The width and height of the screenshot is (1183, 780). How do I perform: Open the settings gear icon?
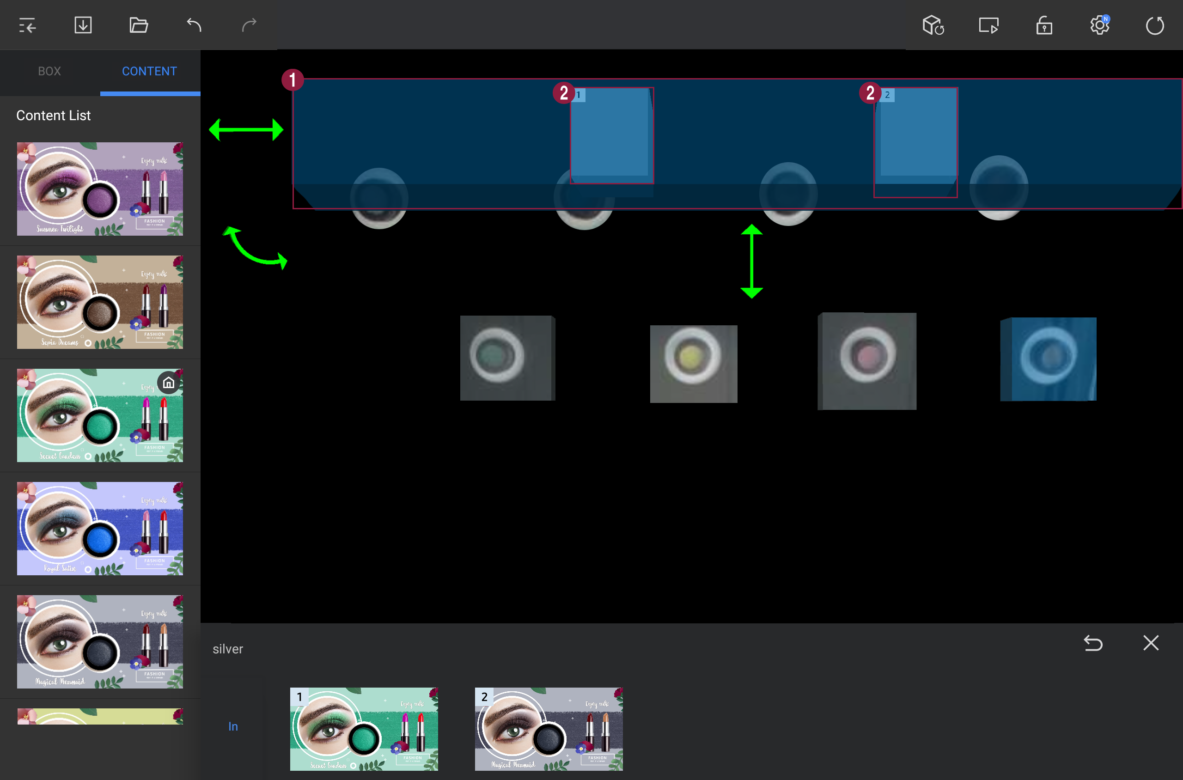point(1099,25)
